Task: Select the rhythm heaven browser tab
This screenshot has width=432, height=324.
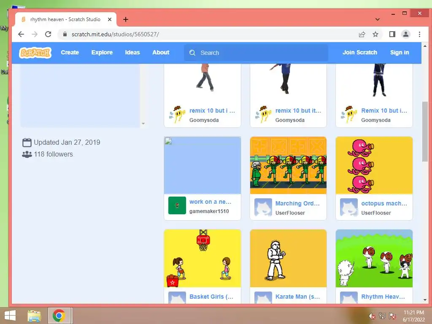Action: click(65, 19)
